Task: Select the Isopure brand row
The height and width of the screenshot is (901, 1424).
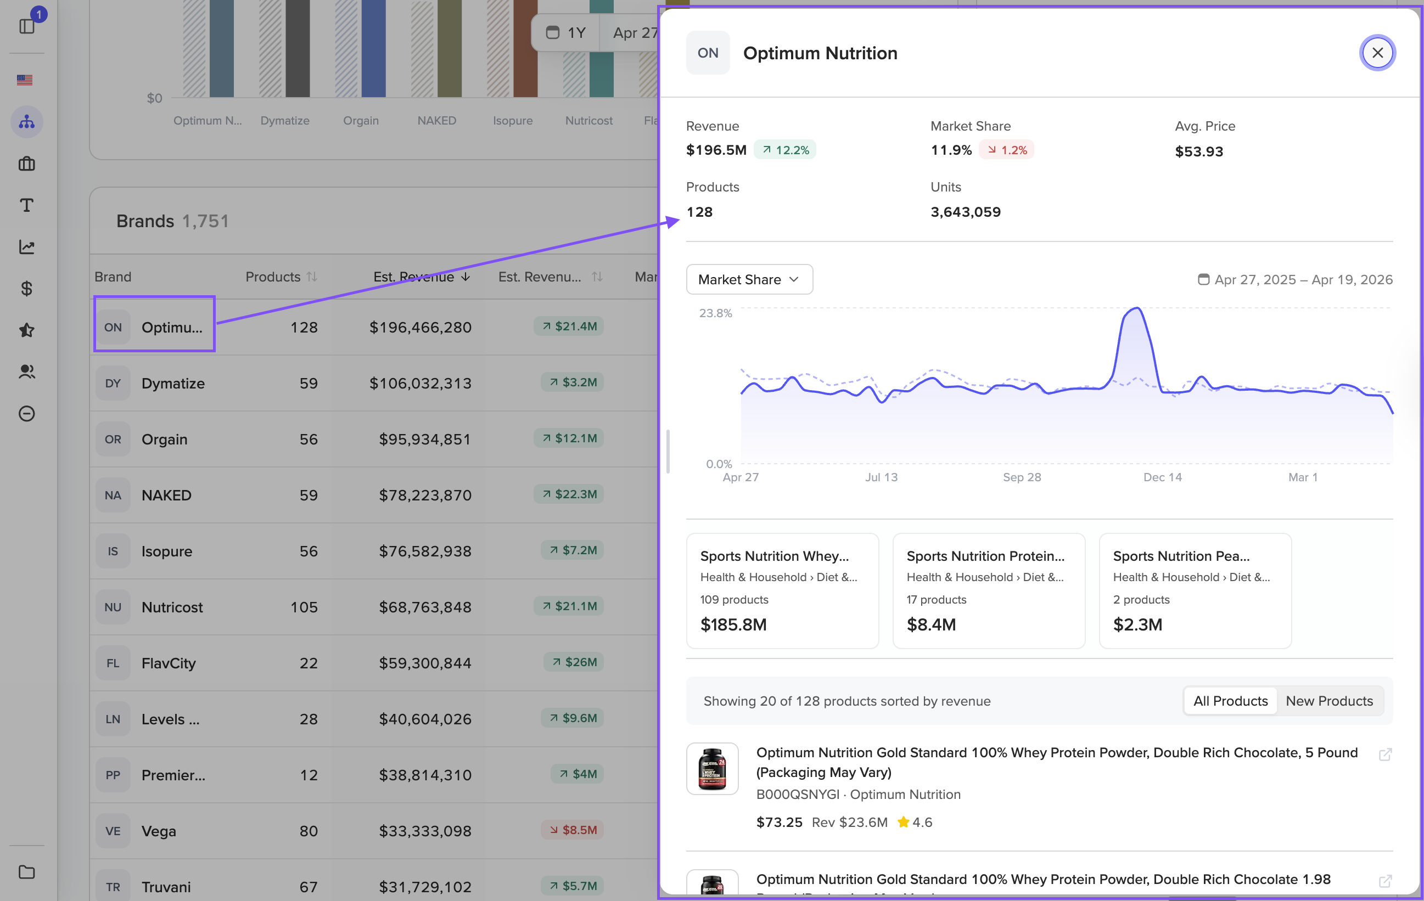Action: [374, 551]
